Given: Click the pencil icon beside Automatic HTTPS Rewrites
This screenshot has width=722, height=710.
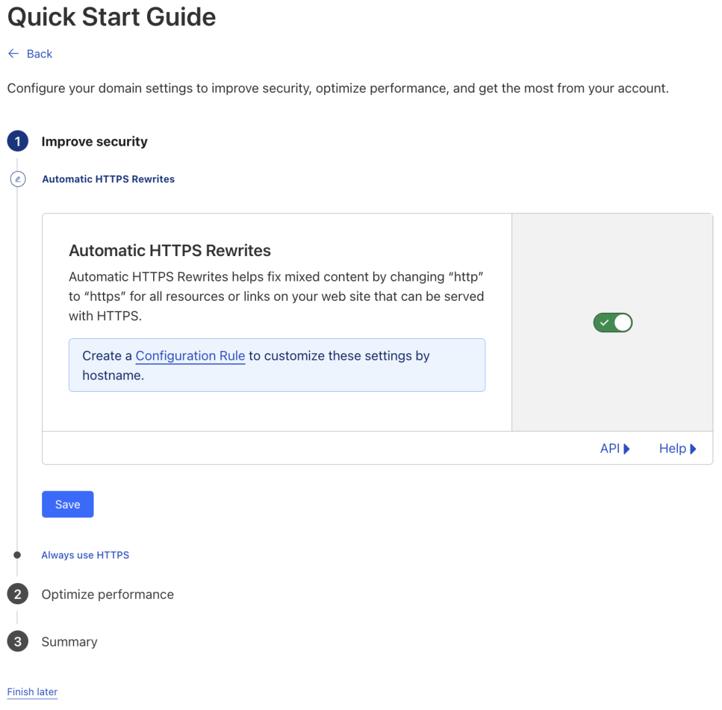Looking at the screenshot, I should 17,179.
